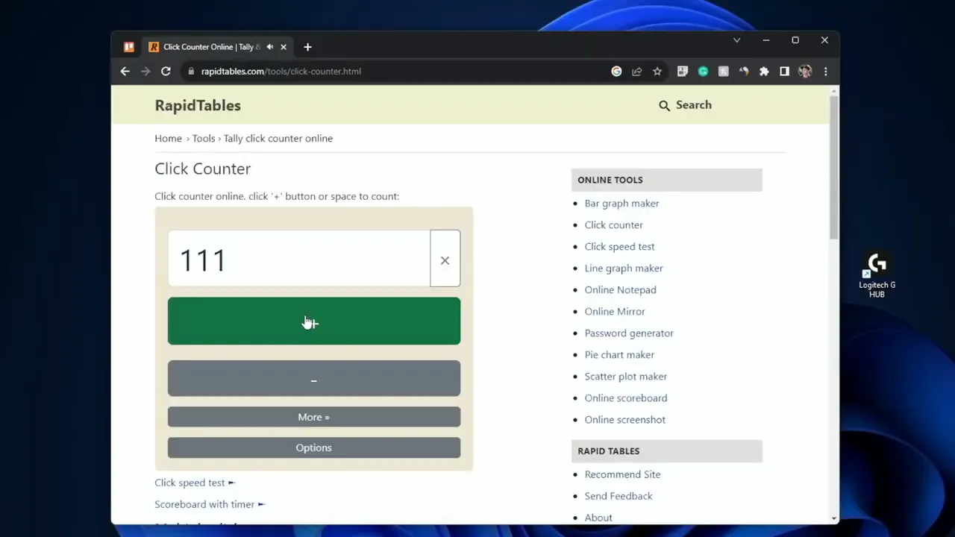
Task: Click the counter value field showing 111
Action: 298,259
